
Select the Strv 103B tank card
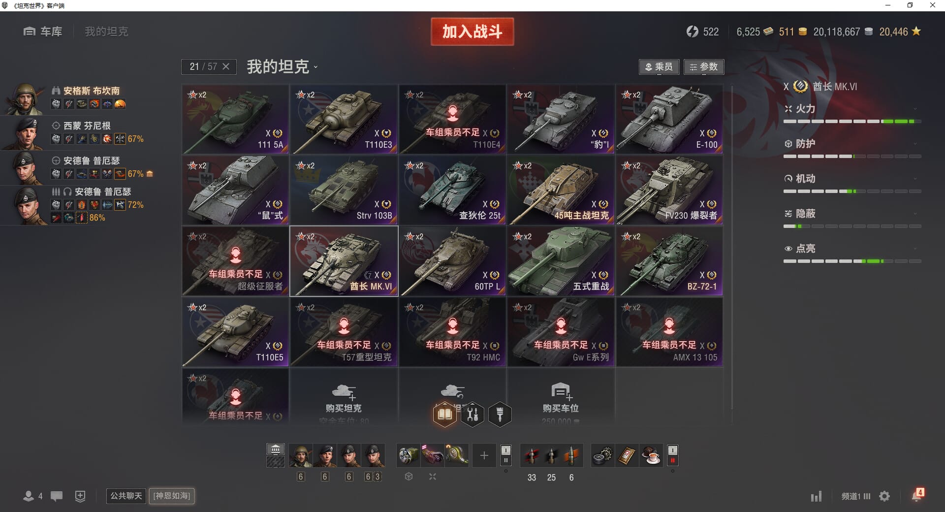click(x=344, y=190)
